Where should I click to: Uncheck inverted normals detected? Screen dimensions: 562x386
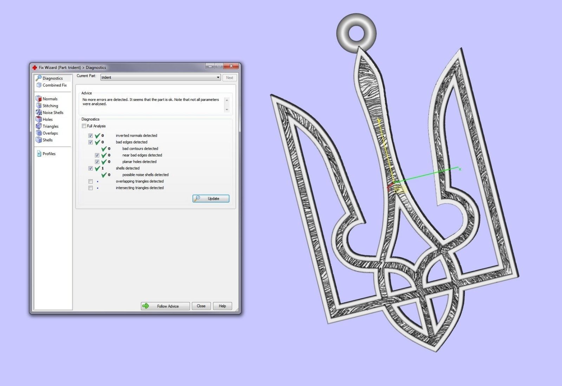tap(91, 136)
